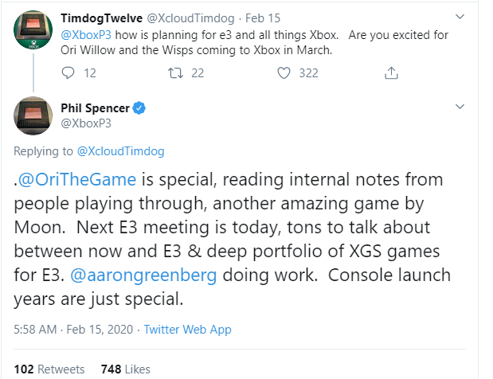Open the @XboxP3 mention in TimdogTwelve's tweet

[x=88, y=36]
